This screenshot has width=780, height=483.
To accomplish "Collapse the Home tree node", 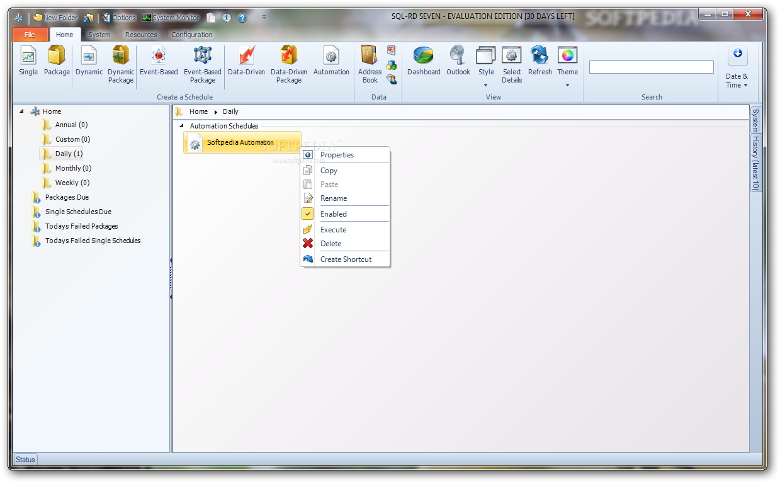I will point(22,111).
